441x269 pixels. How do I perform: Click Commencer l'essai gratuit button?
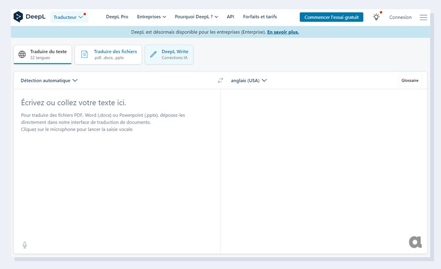[331, 17]
